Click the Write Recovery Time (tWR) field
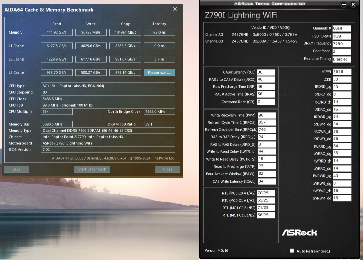This screenshot has height=260, width=363. tap(267, 115)
